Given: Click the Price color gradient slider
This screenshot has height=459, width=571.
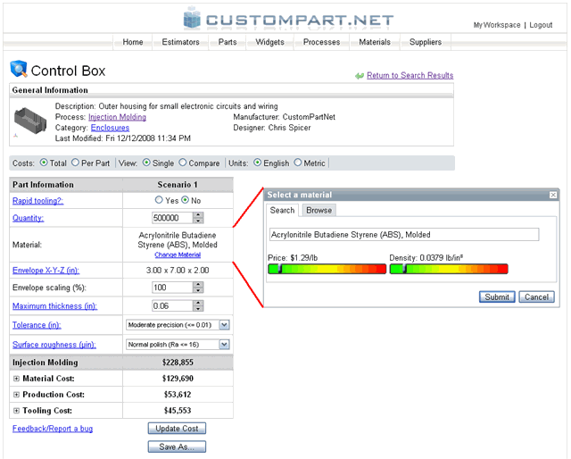Looking at the screenshot, I should click(327, 269).
